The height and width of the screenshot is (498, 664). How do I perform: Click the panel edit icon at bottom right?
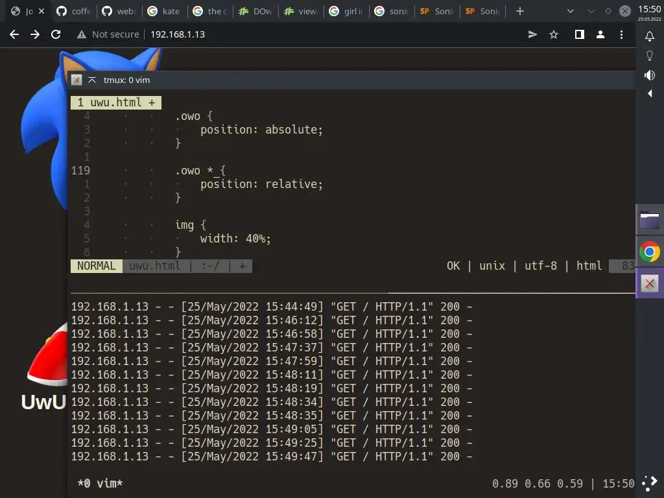[x=650, y=483]
